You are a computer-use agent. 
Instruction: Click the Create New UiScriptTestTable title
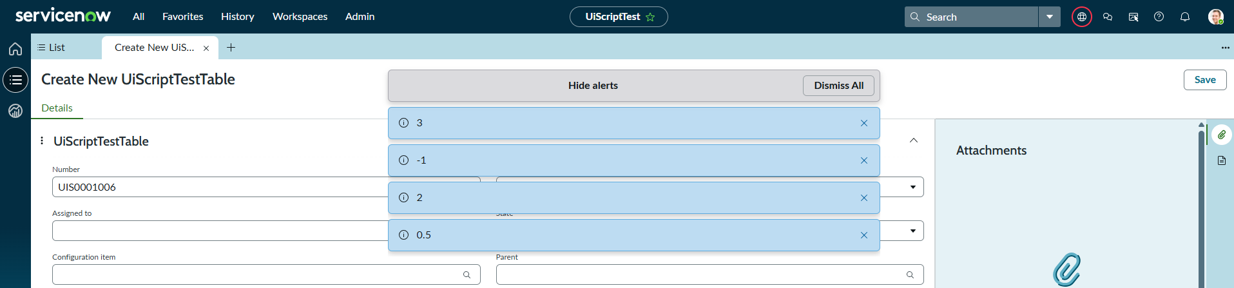pos(138,79)
